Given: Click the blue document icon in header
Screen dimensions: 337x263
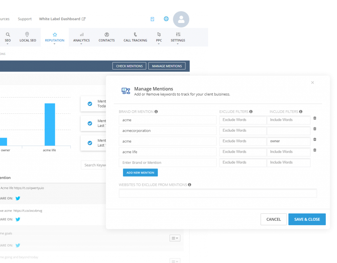Looking at the screenshot, I should [x=152, y=19].
